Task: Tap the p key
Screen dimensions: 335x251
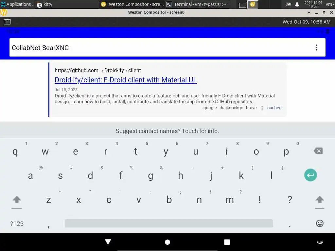Action: tap(286, 152)
